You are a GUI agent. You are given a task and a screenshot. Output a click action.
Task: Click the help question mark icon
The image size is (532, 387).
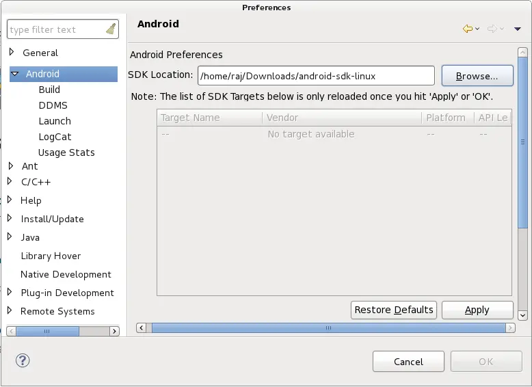click(23, 360)
